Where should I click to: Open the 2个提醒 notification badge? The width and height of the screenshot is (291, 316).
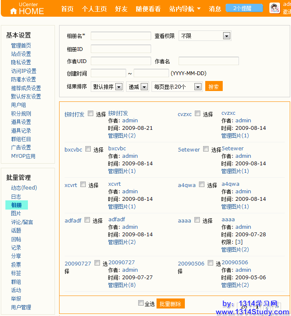[244, 8]
